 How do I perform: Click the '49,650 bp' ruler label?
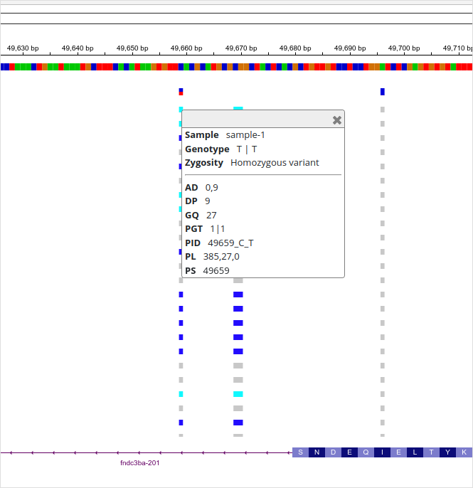[x=132, y=48]
